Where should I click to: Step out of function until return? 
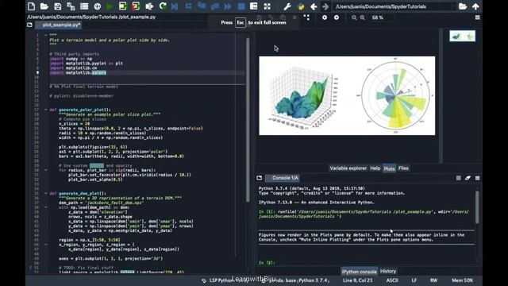[x=215, y=6]
